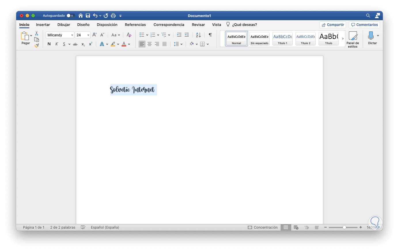
Task: Open language settings Español (España)
Action: 105,227
